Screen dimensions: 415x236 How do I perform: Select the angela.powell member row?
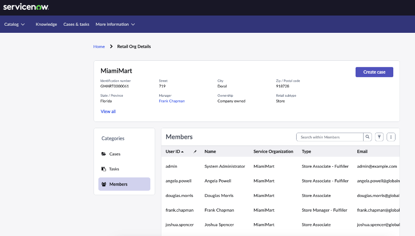pyautogui.click(x=280, y=181)
